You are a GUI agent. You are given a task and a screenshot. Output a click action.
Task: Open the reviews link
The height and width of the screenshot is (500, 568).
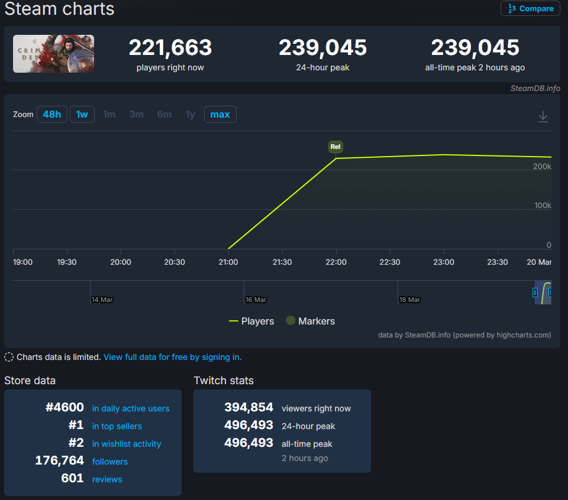(x=107, y=479)
